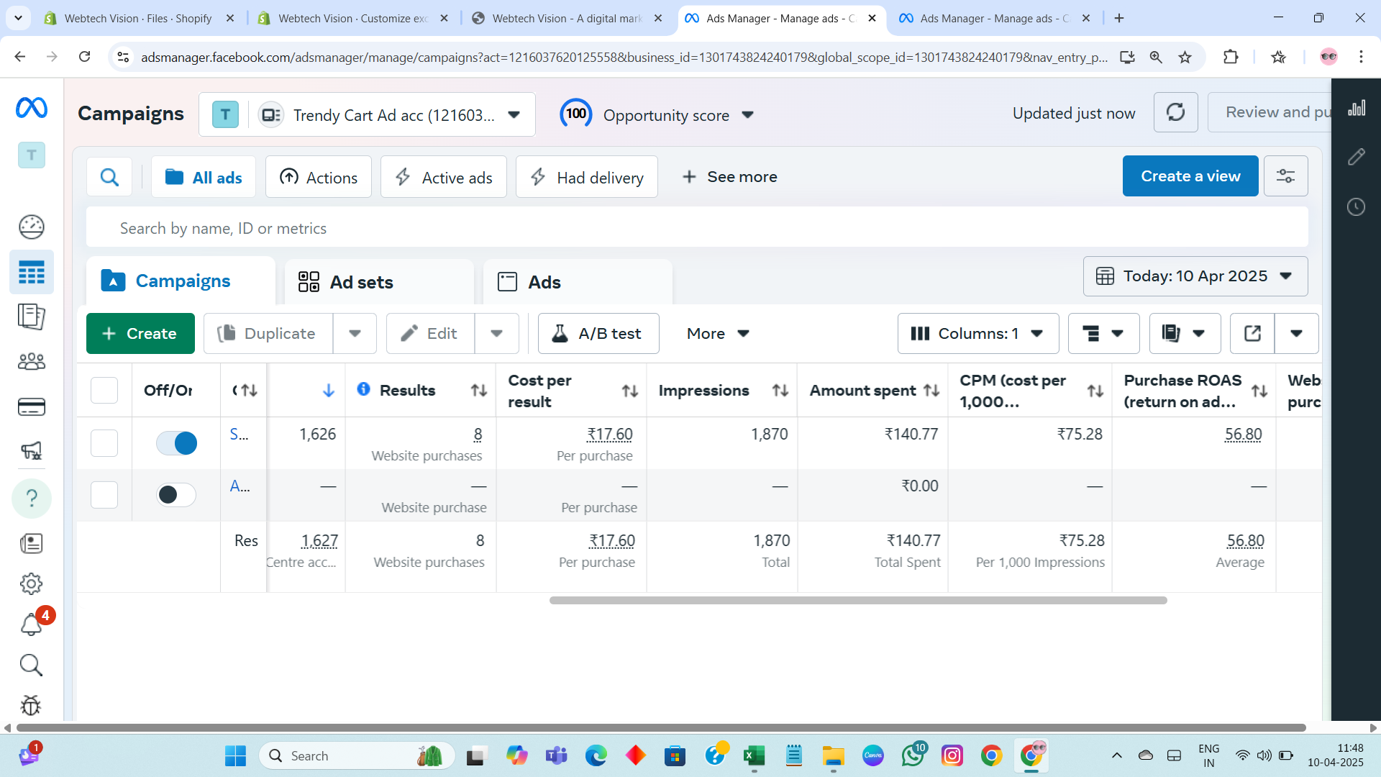Open the Help question mark icon
The width and height of the screenshot is (1381, 777).
point(32,498)
